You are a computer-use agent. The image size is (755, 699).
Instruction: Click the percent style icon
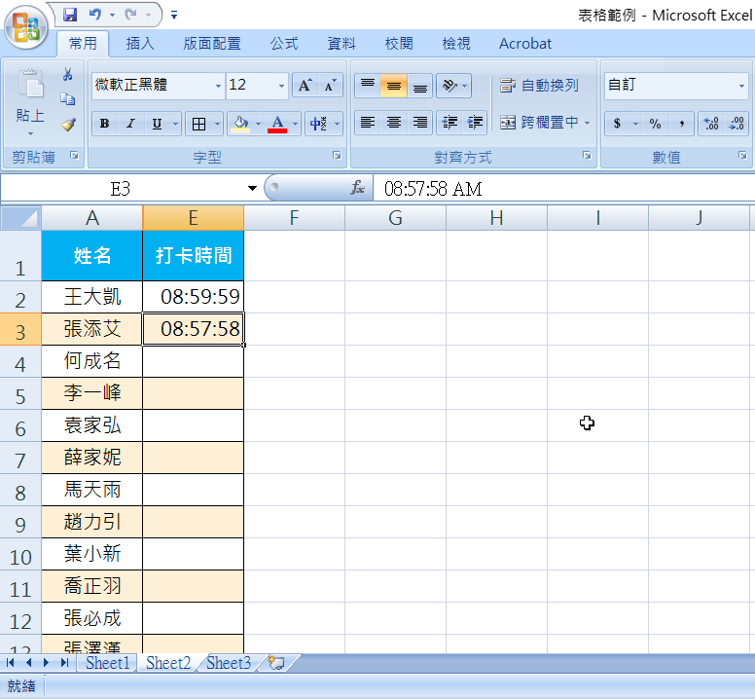click(655, 124)
